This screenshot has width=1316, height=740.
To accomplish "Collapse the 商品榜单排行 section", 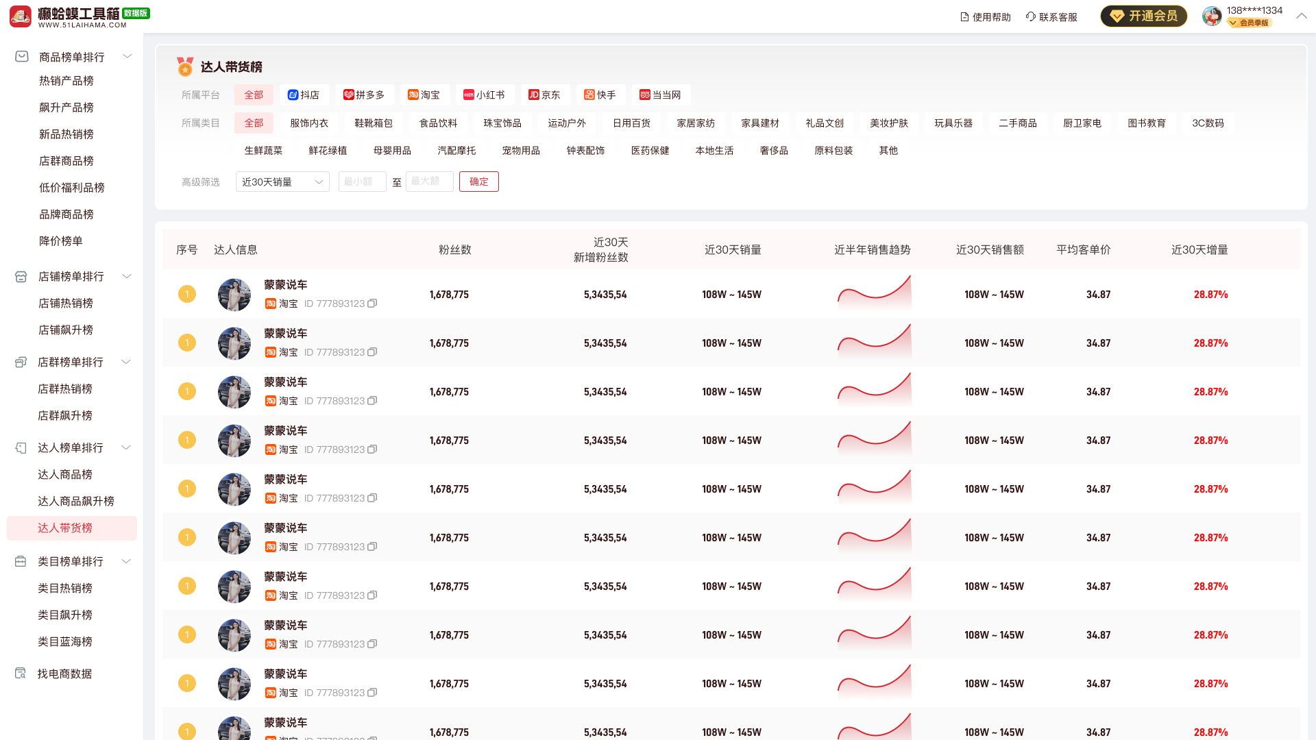I will 127,56.
